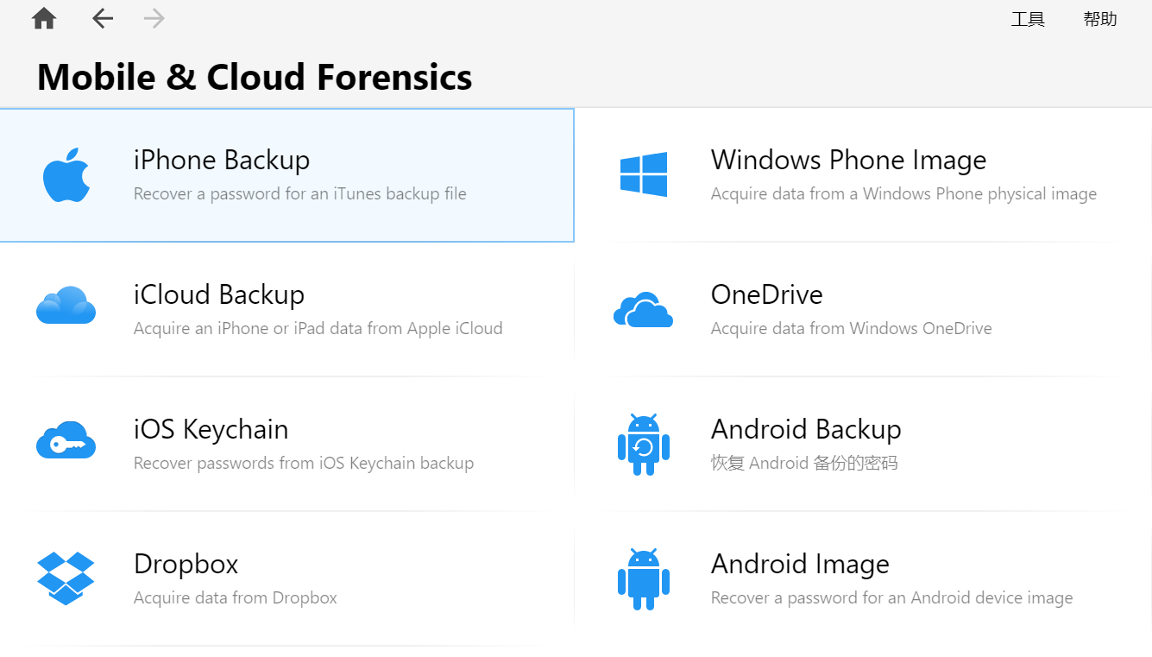Click the Dropbox box icon
Image resolution: width=1152 pixels, height=657 pixels.
click(66, 578)
